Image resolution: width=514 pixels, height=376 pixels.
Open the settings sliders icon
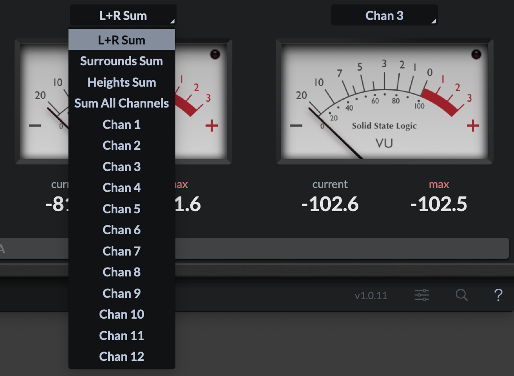[x=422, y=295]
